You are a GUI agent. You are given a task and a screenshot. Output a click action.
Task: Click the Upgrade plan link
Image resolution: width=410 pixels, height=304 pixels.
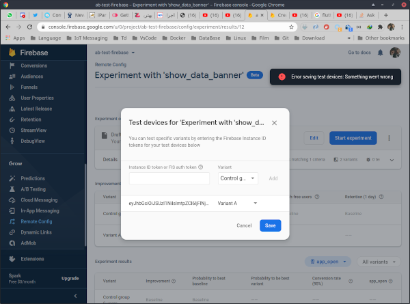(70, 279)
